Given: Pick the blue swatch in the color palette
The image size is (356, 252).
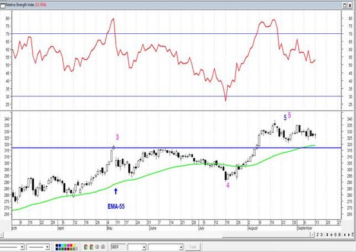Looking at the screenshot, I should pos(60,245).
